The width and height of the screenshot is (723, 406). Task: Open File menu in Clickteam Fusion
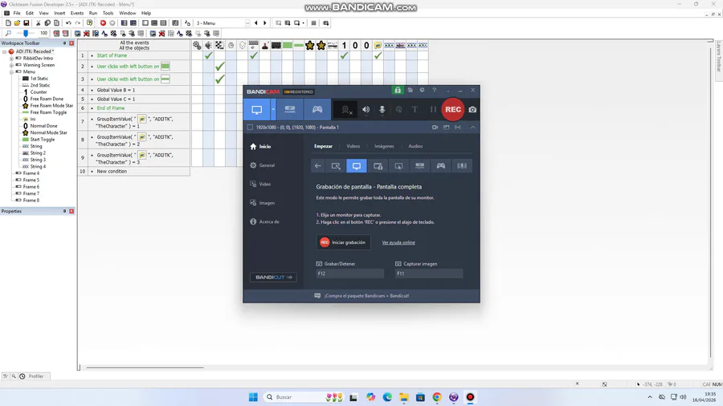pyautogui.click(x=17, y=13)
